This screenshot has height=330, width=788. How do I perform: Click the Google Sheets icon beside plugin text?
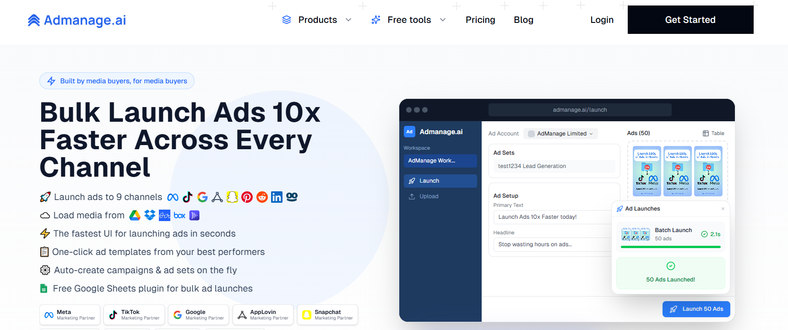click(x=44, y=289)
